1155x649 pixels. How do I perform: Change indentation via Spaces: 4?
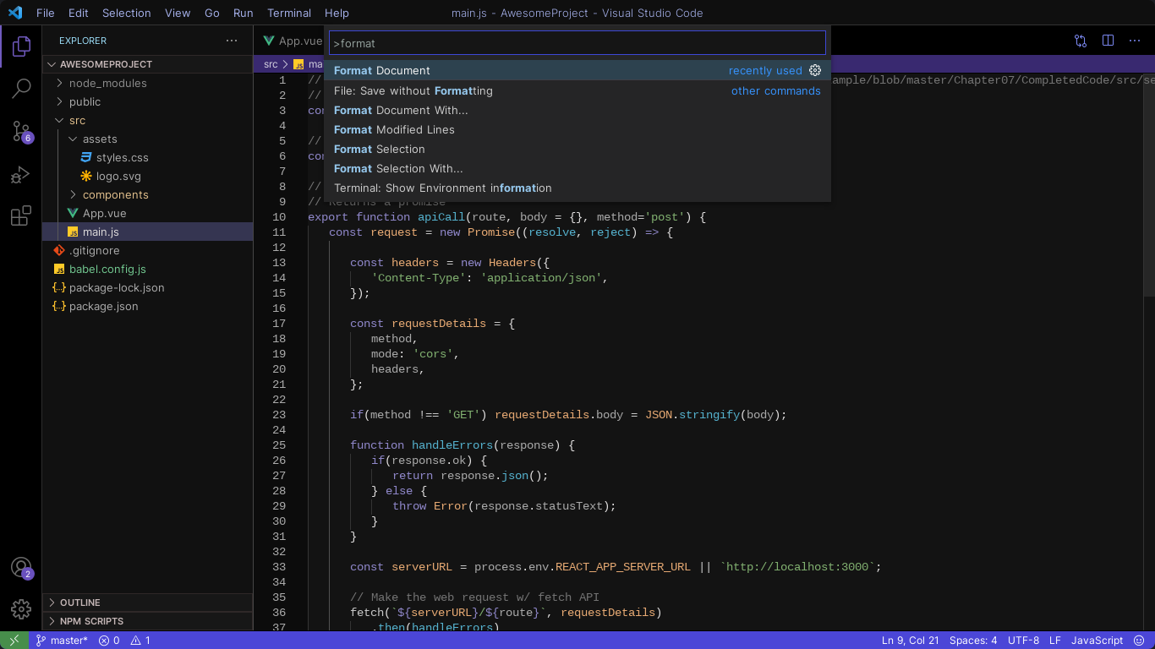[973, 641]
